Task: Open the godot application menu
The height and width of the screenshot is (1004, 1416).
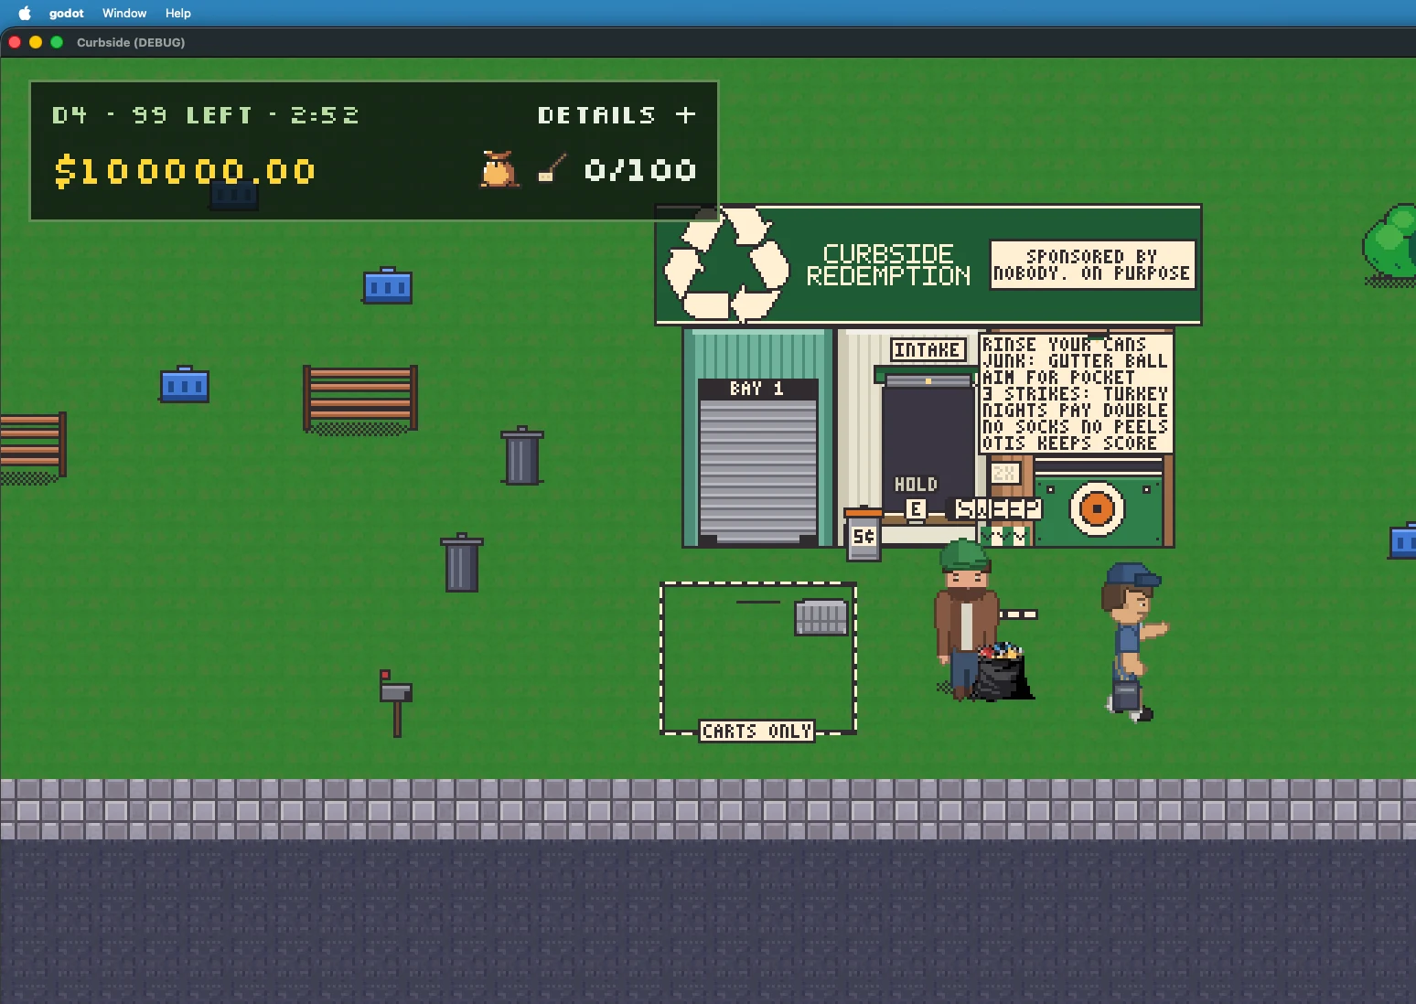Action: pos(67,13)
